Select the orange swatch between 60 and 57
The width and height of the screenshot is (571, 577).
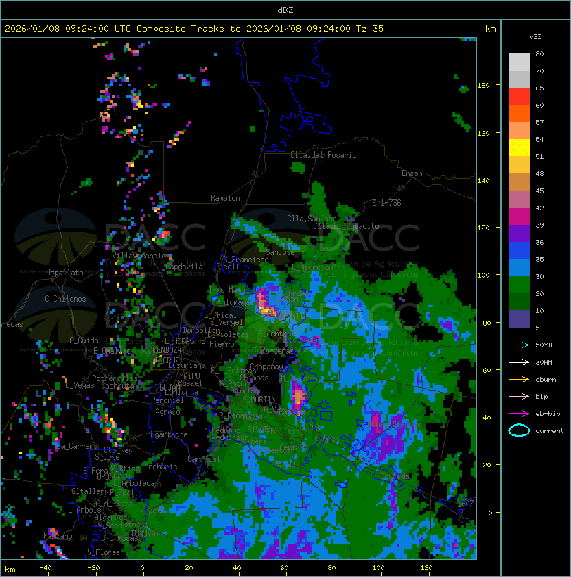519,113
